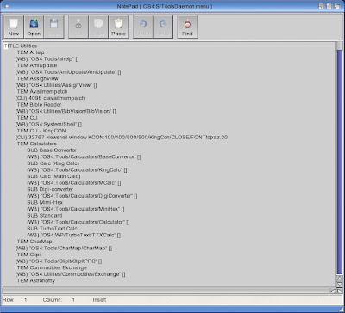The width and height of the screenshot is (345, 313).
Task: Click the zoom gadget in title bar
Action: click(x=329, y=6)
